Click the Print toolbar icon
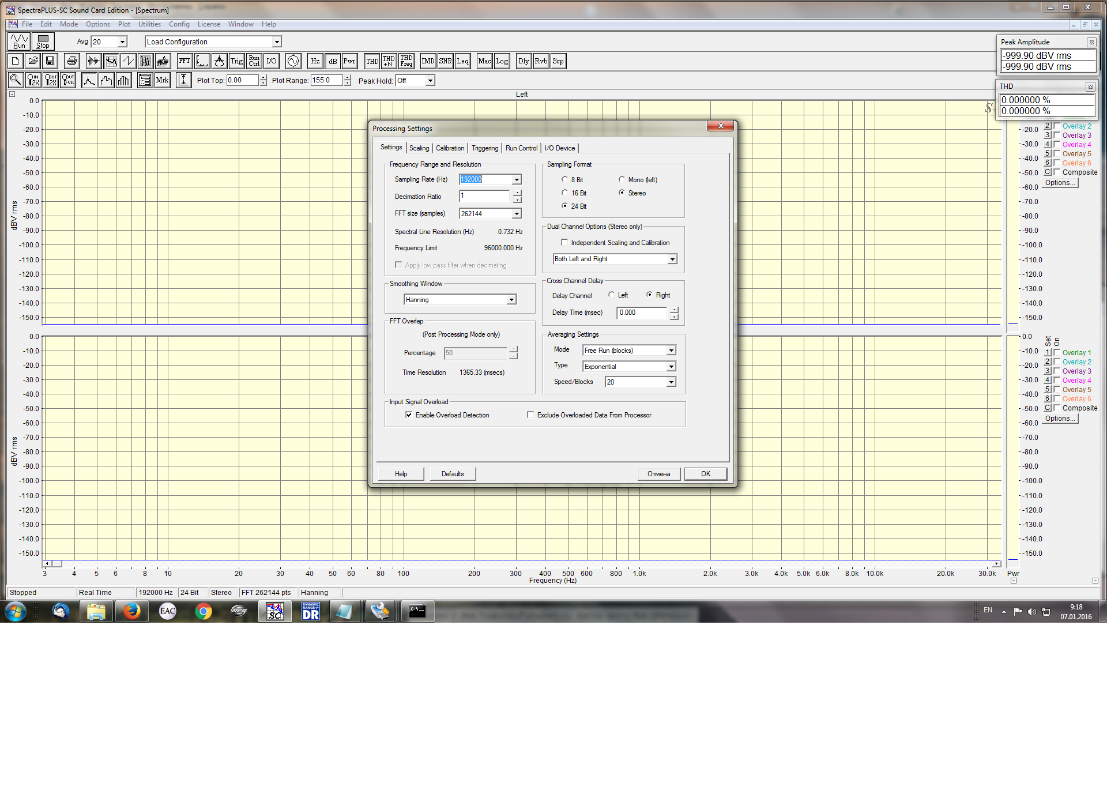 [72, 61]
